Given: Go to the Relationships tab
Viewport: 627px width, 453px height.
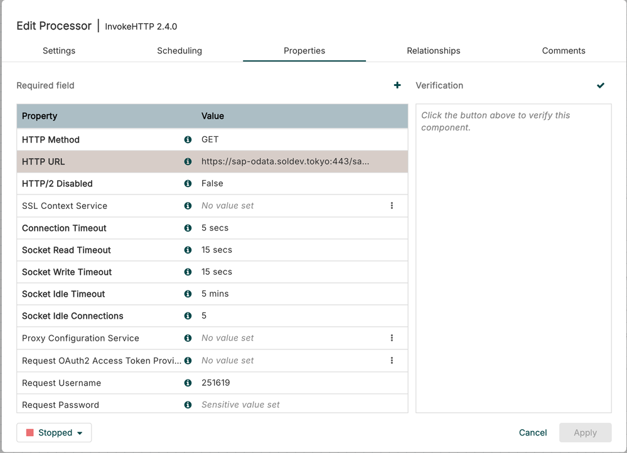Looking at the screenshot, I should tap(434, 51).
